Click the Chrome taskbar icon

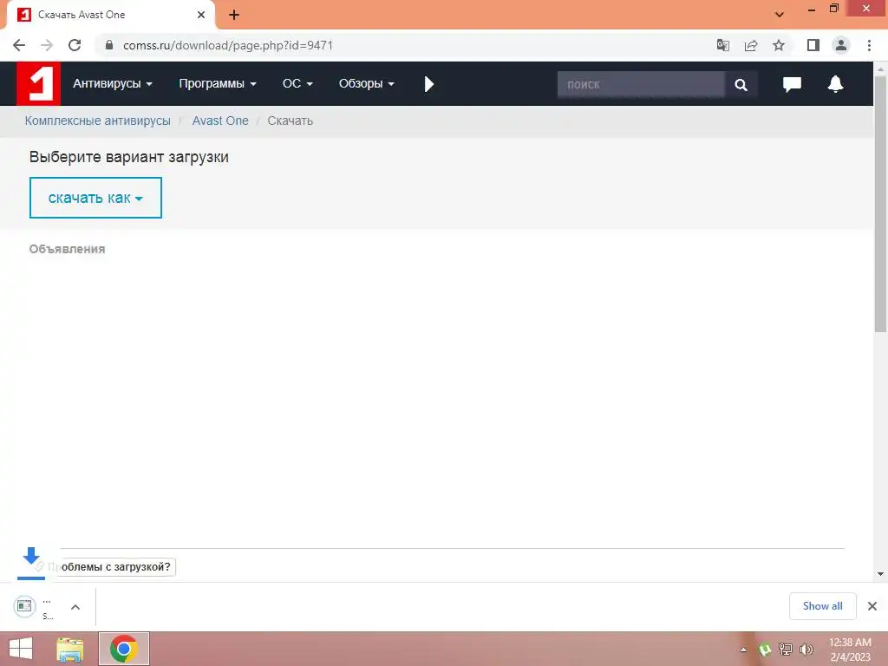click(123, 649)
